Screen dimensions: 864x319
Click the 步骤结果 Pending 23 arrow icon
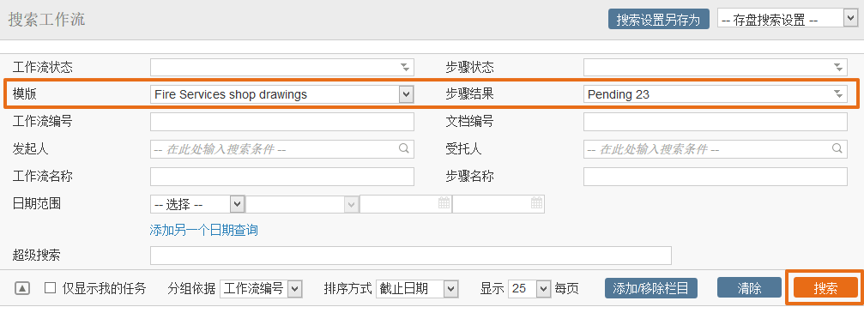click(x=838, y=93)
